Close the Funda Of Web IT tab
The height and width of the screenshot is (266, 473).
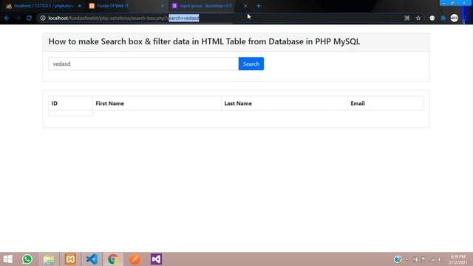click(163, 6)
